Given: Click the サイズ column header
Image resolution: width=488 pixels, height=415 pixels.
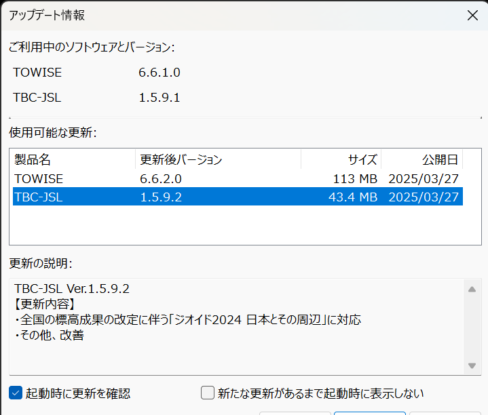Looking at the screenshot, I should coord(341,159).
